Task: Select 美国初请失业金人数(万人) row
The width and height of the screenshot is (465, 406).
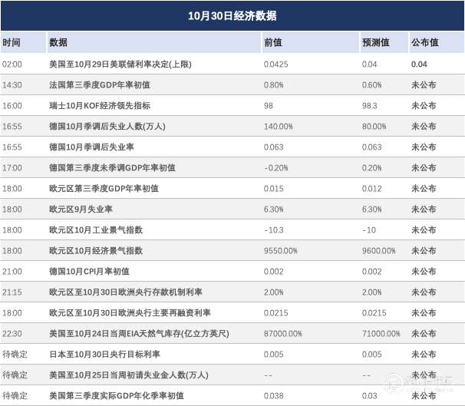Action: point(127,375)
